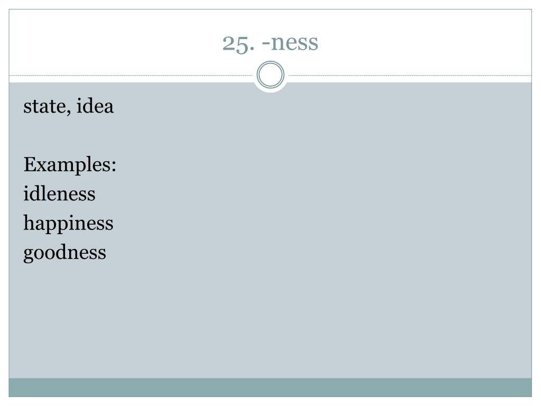Click the word "idea" in the body

point(95,106)
